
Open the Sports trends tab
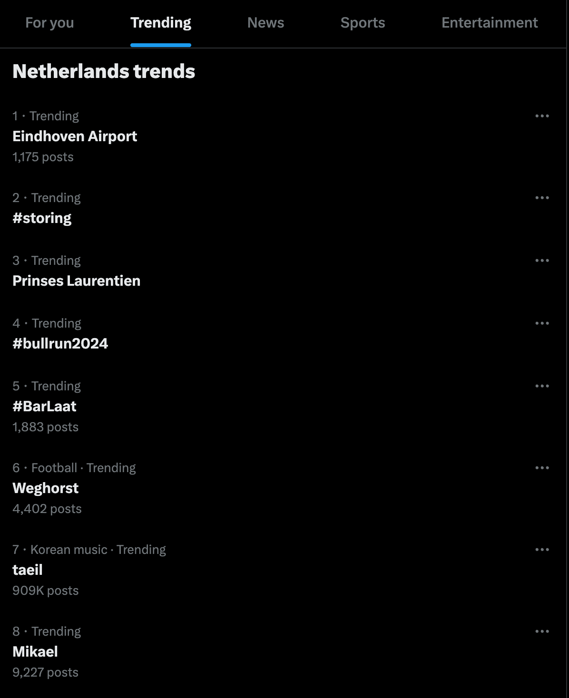363,22
